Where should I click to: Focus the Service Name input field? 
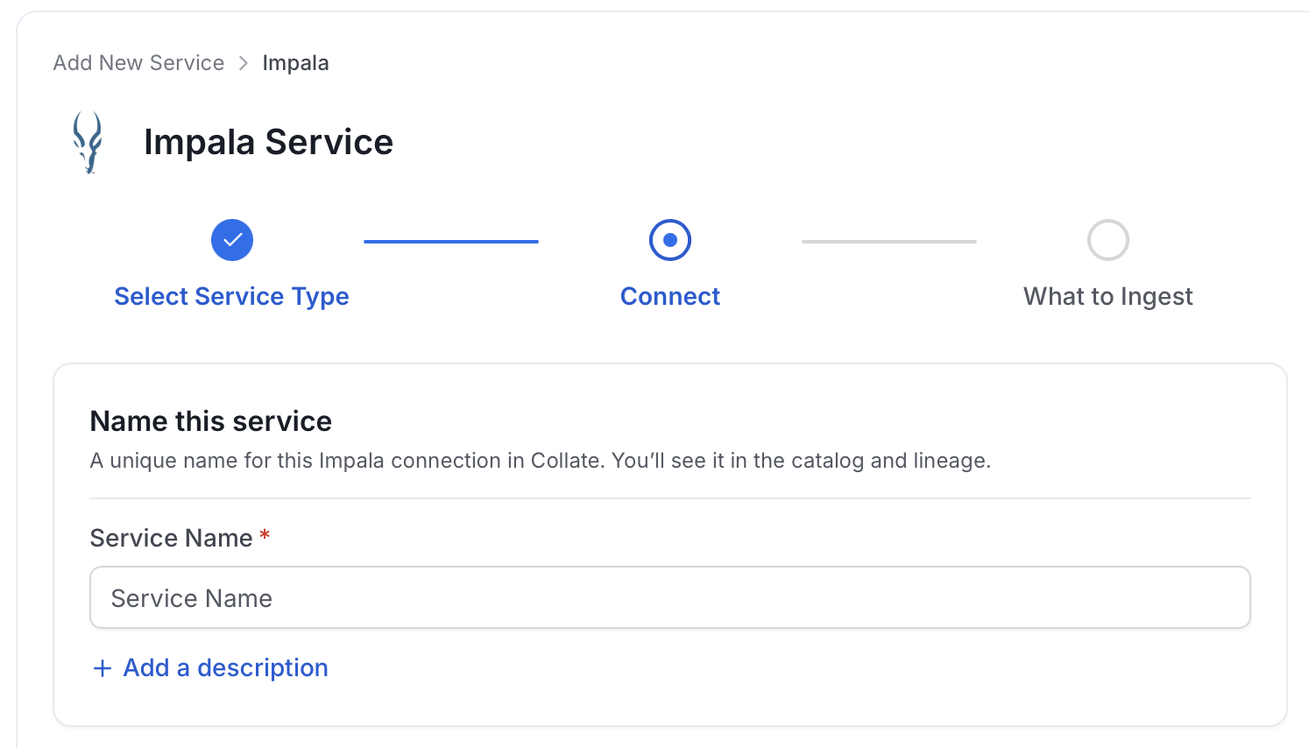click(670, 597)
